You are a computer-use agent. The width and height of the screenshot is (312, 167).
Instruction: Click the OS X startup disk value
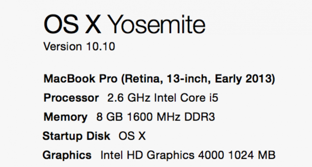click(x=132, y=136)
